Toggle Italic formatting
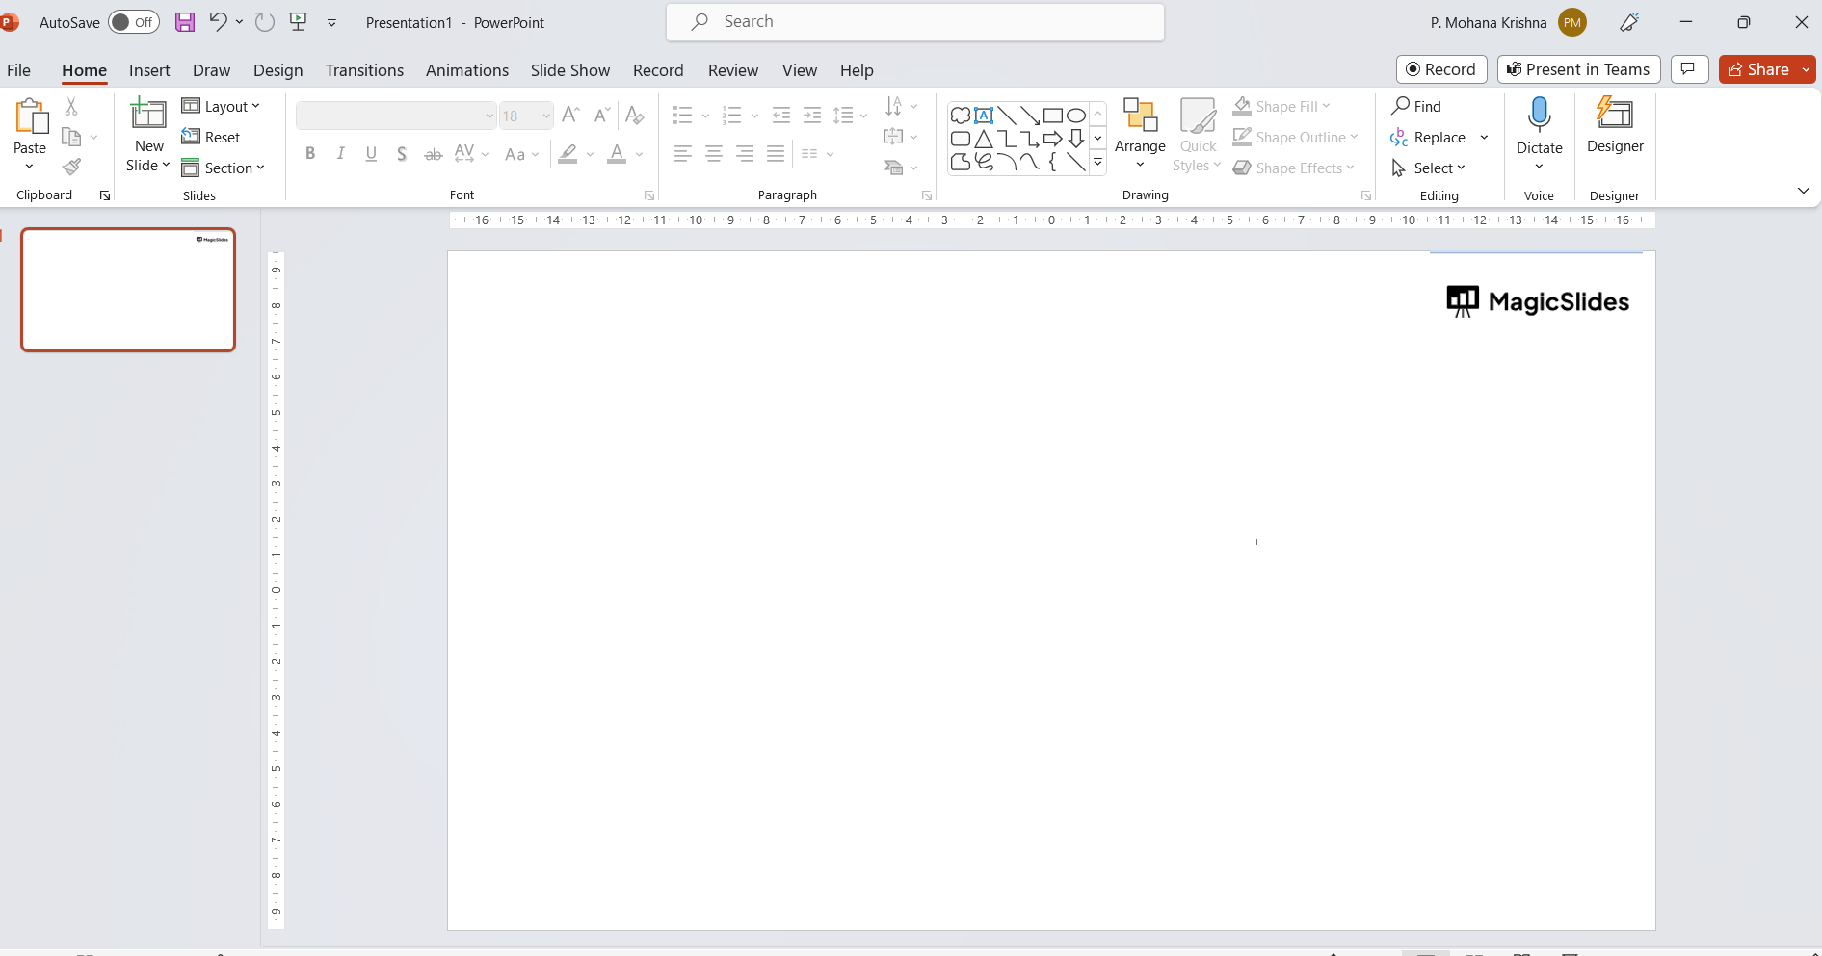 (340, 154)
